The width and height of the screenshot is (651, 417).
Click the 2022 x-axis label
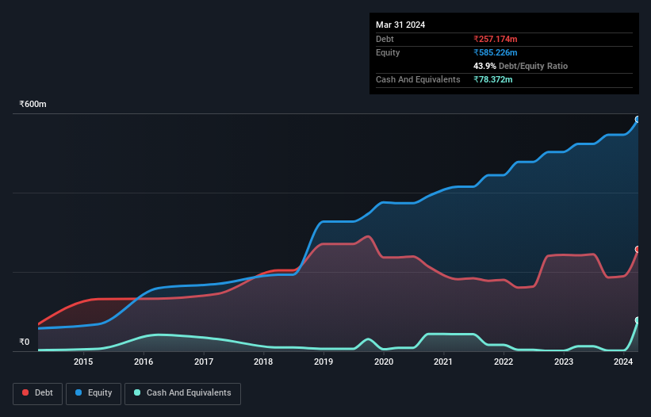(x=504, y=362)
